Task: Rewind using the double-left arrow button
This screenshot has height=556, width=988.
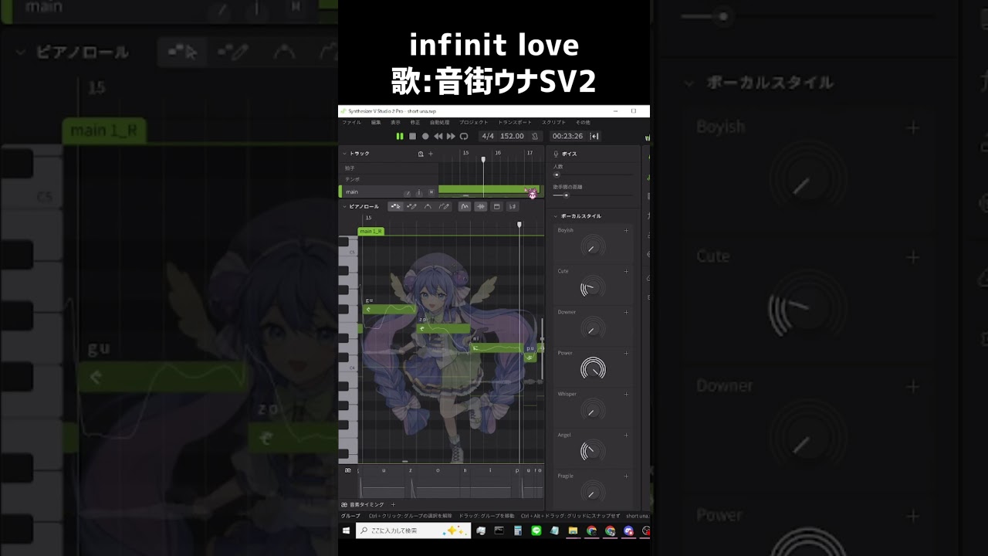Action: 438,136
